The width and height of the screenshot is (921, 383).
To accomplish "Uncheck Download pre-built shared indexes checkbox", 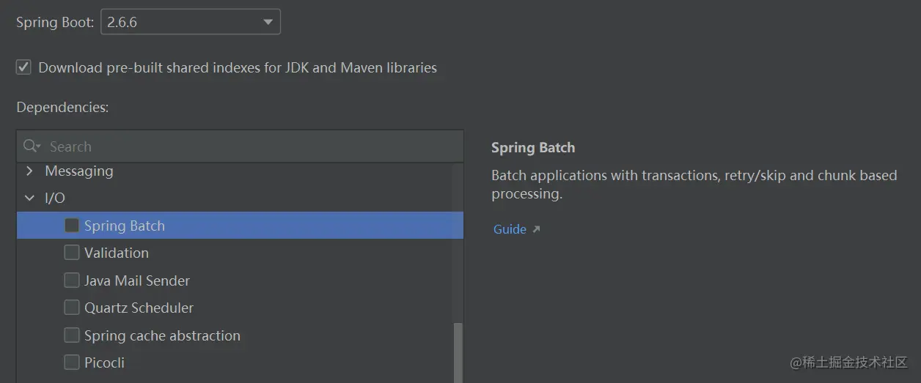I will [x=24, y=67].
